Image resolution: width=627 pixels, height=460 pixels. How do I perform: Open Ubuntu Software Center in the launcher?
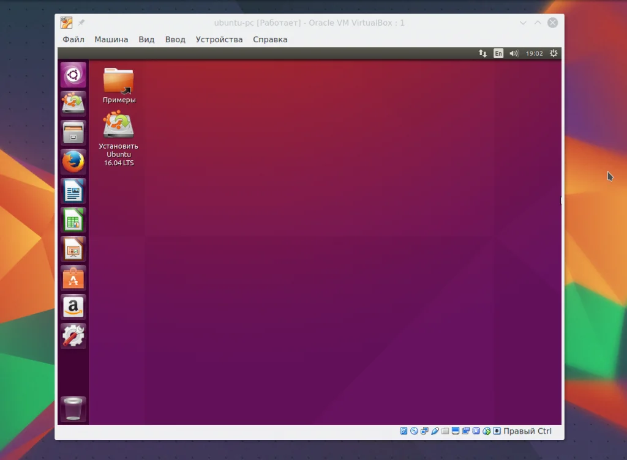click(x=73, y=278)
